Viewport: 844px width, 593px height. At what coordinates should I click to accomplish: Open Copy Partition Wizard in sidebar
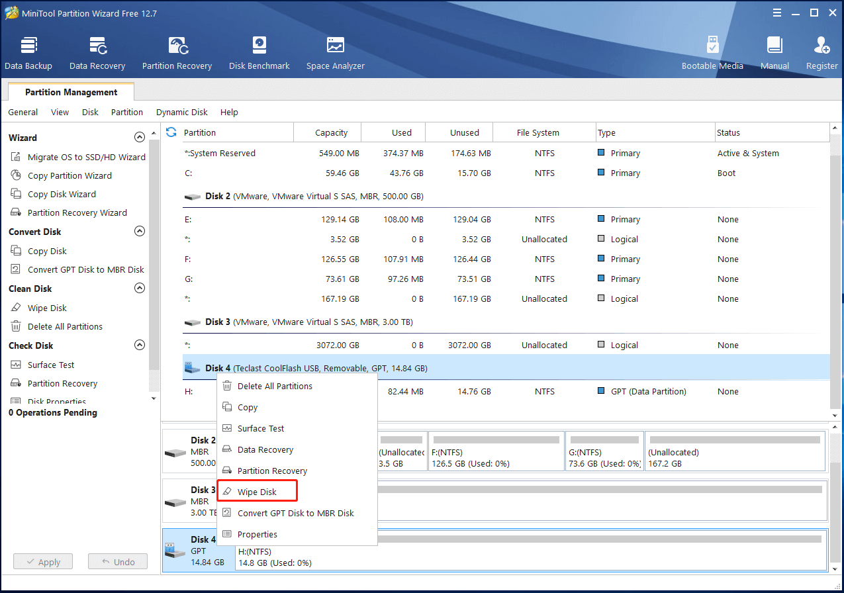point(62,175)
